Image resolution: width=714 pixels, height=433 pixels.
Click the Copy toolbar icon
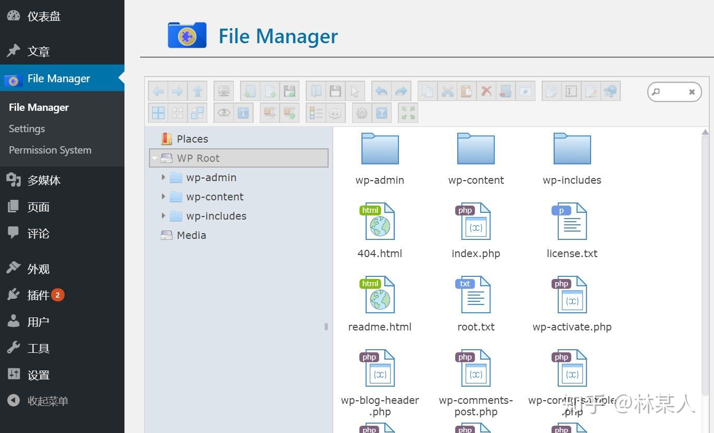tap(428, 92)
